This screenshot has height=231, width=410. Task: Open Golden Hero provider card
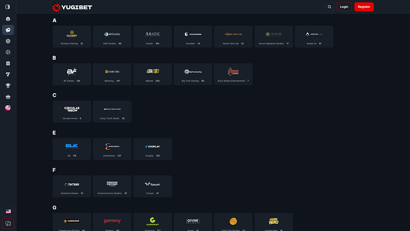click(x=274, y=222)
